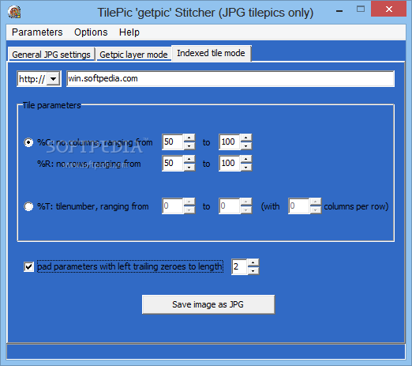Decrease the pad length with down arrow
Viewport: 412px width, 366px height.
click(253, 270)
